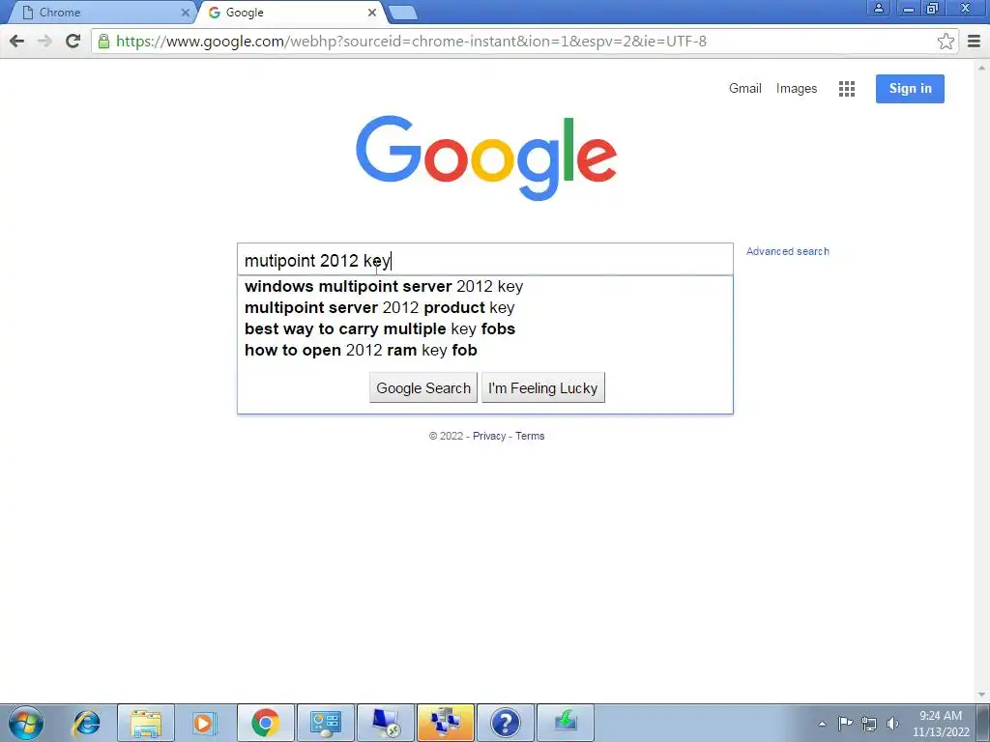Click the Google search input field
This screenshot has height=742, width=990.
(x=485, y=260)
